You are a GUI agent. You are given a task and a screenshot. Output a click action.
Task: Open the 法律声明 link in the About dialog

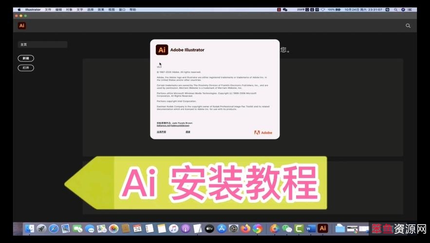(x=161, y=132)
